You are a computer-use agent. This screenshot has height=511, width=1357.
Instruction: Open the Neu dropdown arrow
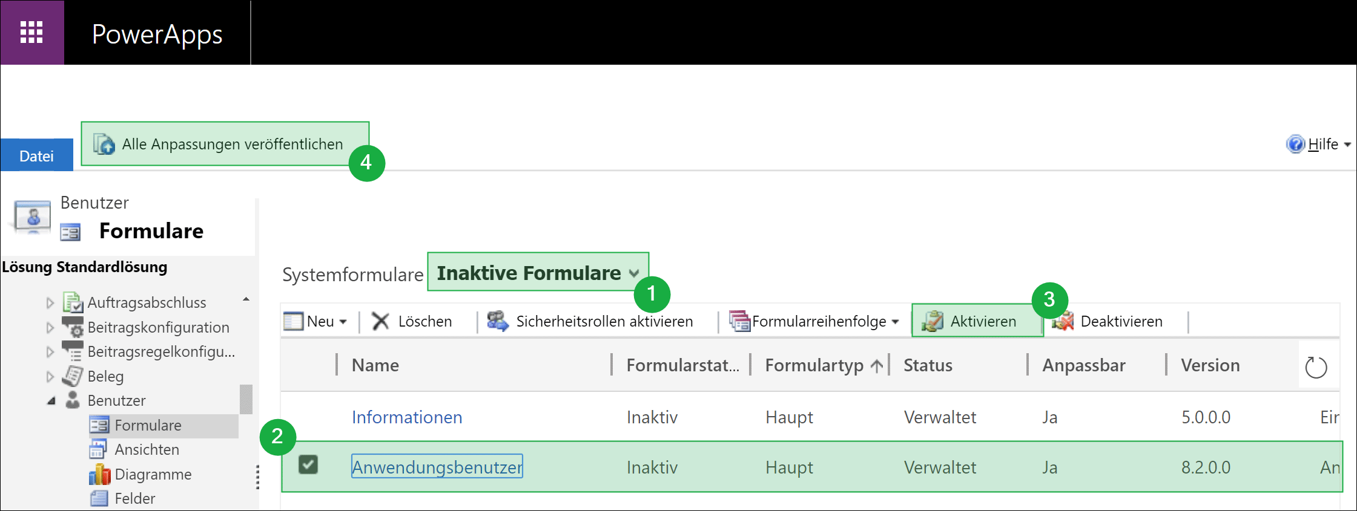(343, 322)
